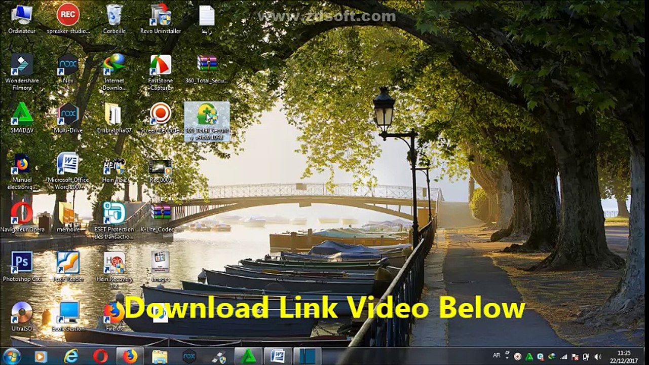Image resolution: width=649 pixels, height=365 pixels.
Task: Open Windows Explorer from taskbar
Action: 160,356
